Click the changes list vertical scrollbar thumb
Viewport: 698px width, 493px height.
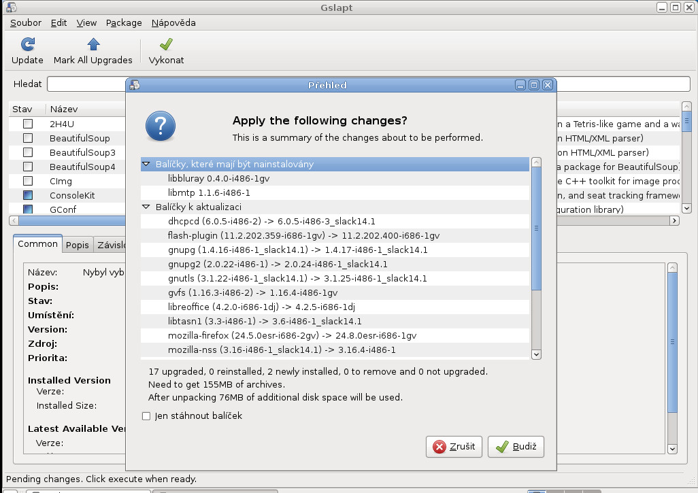536,228
